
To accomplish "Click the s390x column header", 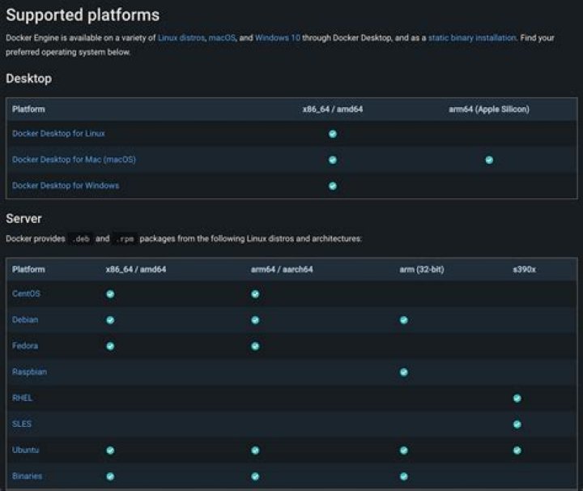I will click(x=524, y=269).
